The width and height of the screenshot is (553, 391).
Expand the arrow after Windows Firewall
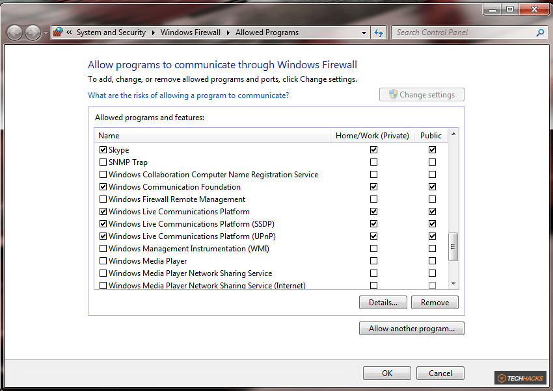point(228,32)
